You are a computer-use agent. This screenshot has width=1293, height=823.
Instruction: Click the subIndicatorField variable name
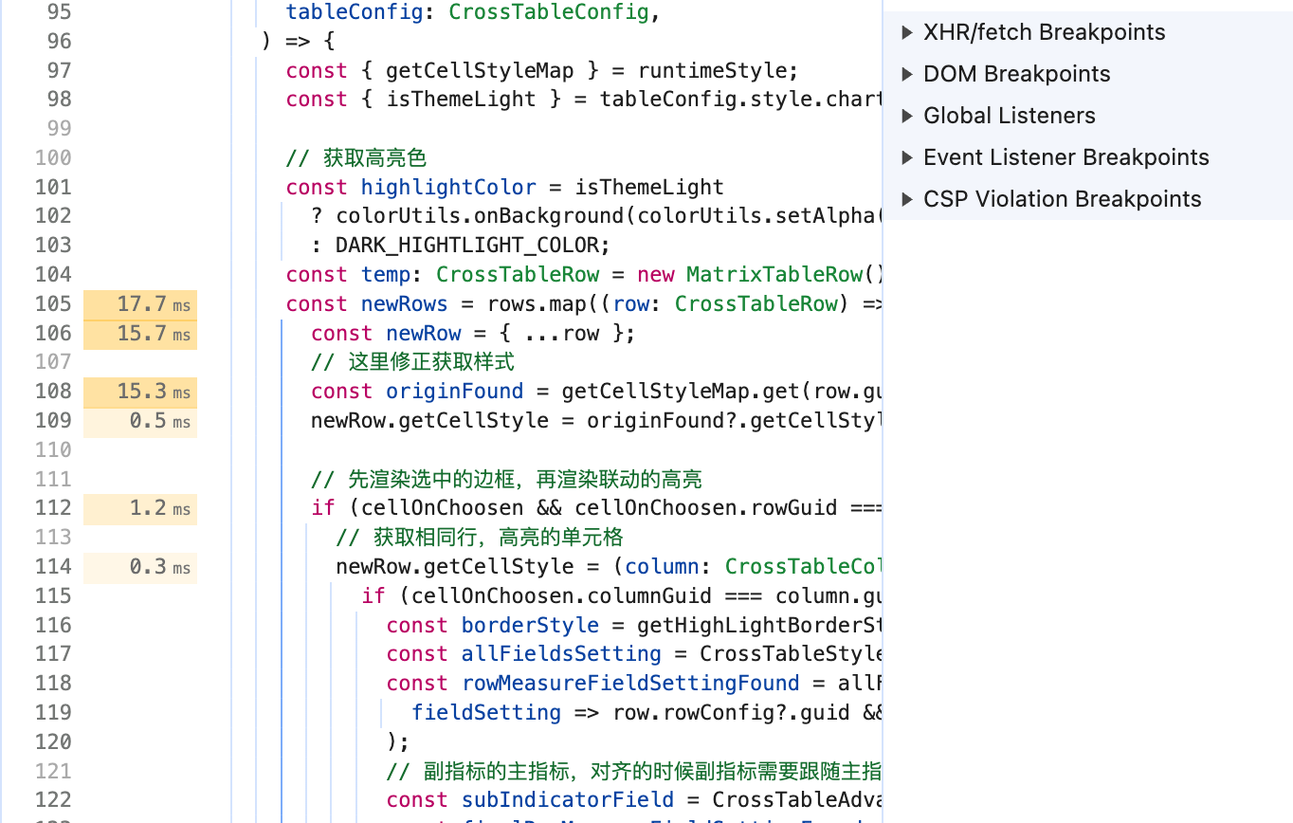(568, 799)
